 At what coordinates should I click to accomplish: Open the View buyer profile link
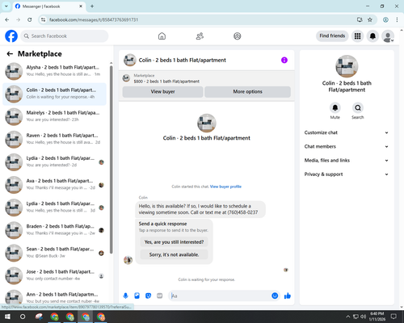coord(225,187)
